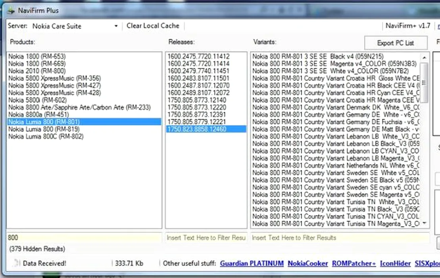This screenshot has width=440, height=278.
Task: Focus the Releases filter text field
Action: click(x=206, y=238)
